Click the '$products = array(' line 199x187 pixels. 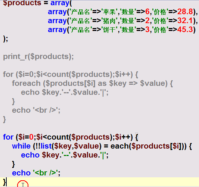[x=37, y=3]
